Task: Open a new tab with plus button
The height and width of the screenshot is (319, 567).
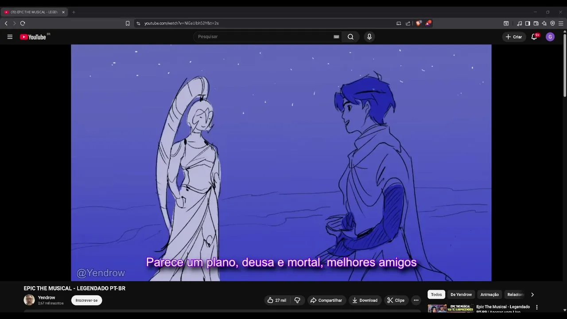Action: pos(74,12)
